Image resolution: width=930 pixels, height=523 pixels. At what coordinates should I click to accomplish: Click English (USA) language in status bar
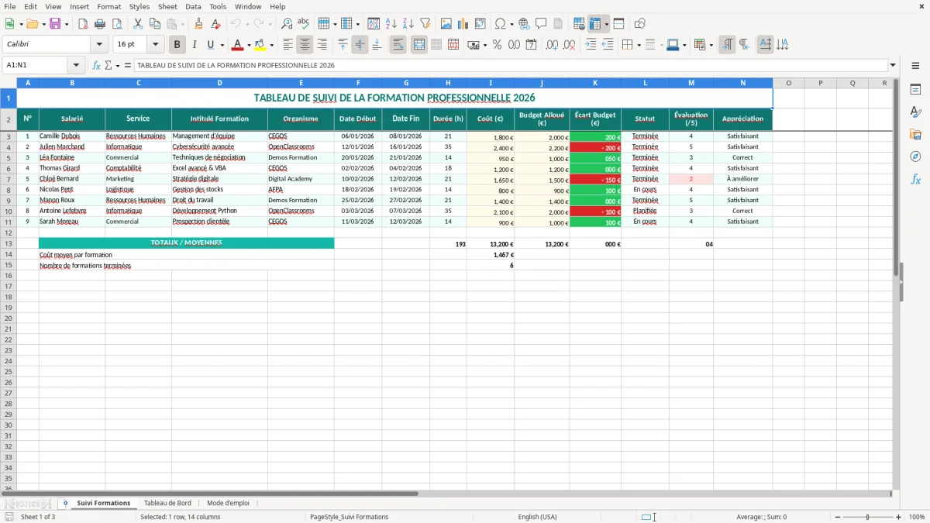[537, 517]
